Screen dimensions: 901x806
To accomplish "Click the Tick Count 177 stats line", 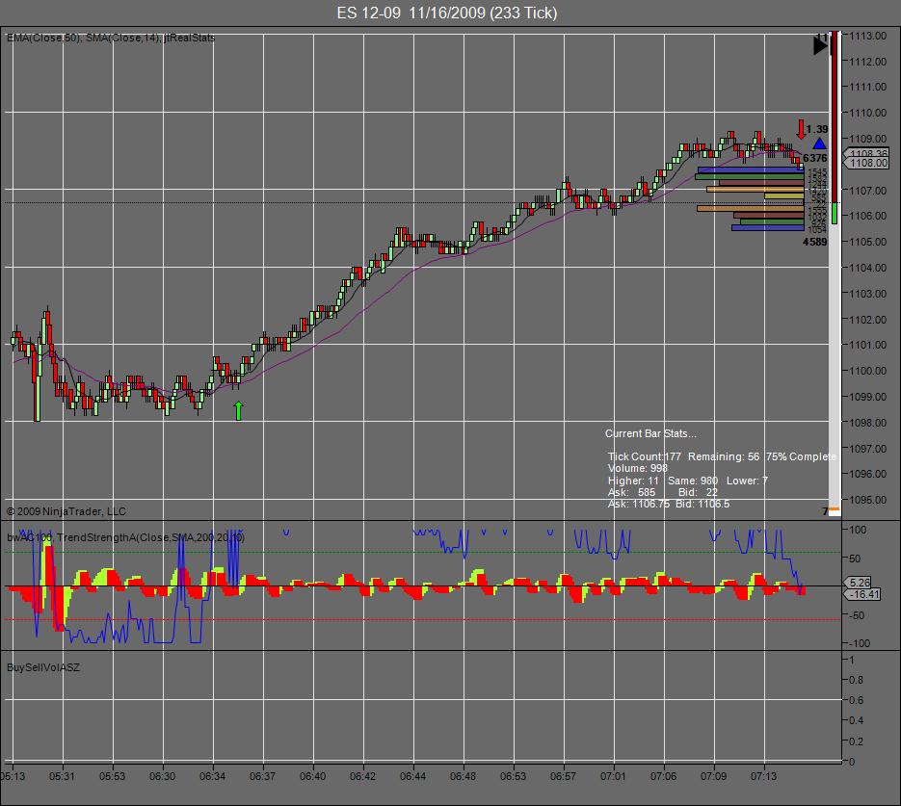I will (x=722, y=456).
